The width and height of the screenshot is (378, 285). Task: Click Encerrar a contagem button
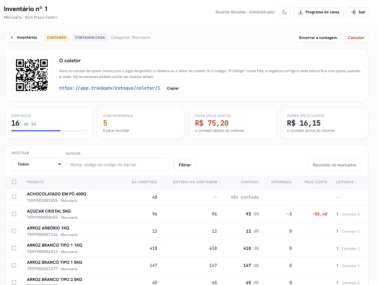coord(318,38)
